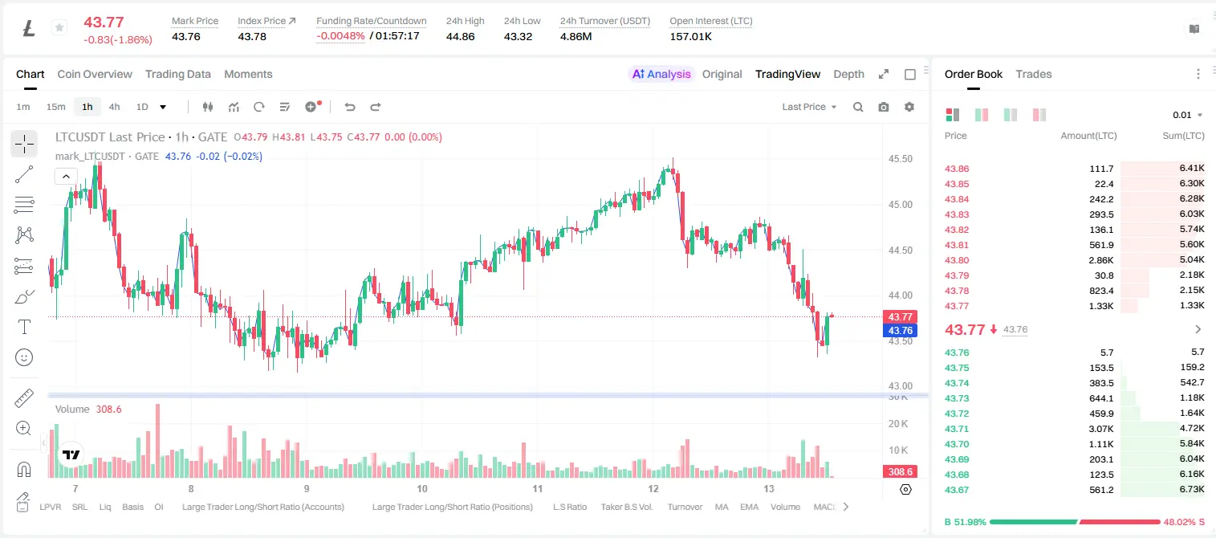The height and width of the screenshot is (538, 1216).
Task: Open chart settings gear icon
Action: 909,107
